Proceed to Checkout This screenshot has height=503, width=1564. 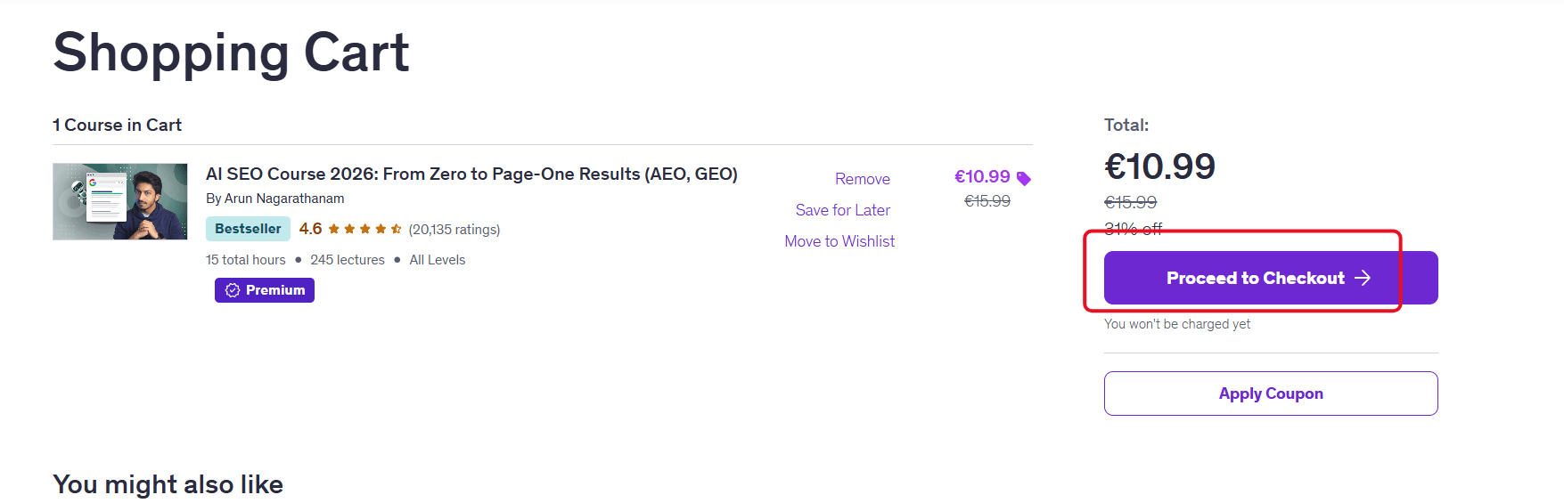click(1271, 278)
